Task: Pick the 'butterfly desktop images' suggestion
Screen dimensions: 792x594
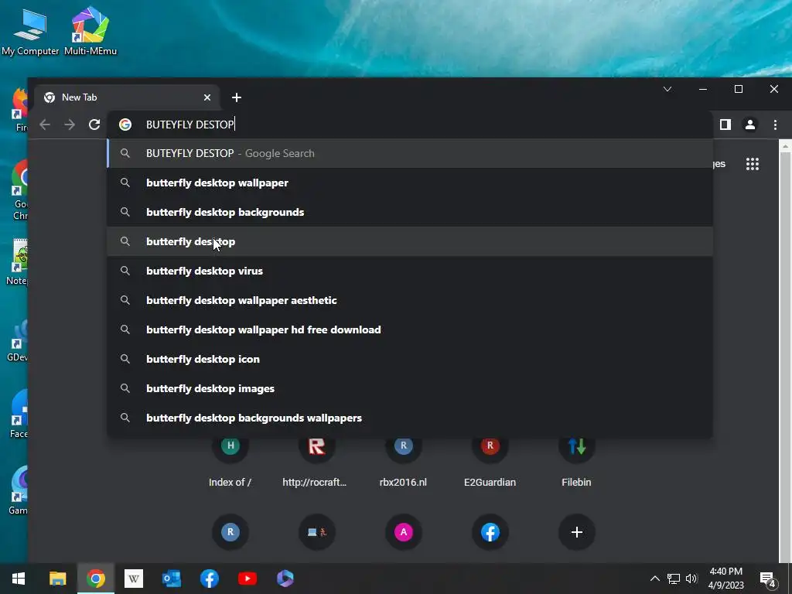Action: [x=410, y=388]
